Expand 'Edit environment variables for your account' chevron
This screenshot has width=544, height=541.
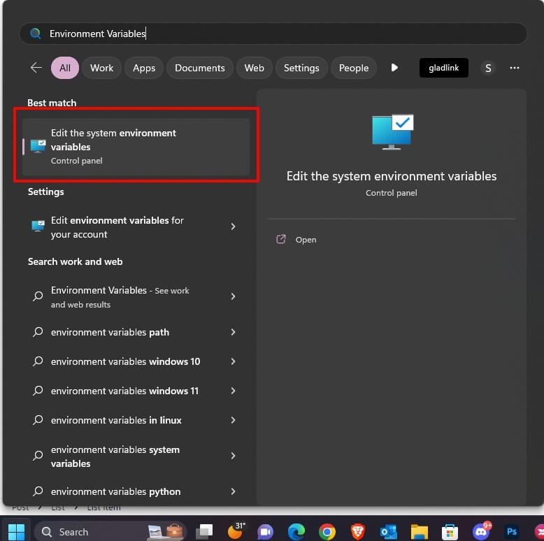(233, 226)
